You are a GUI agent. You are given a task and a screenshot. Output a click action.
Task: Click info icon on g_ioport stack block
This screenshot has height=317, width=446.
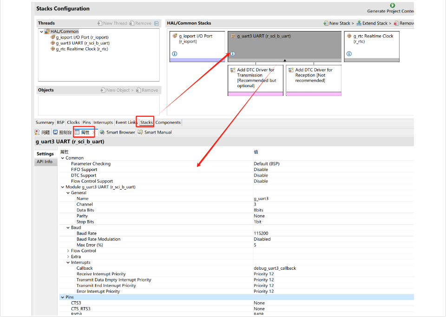tap(175, 54)
